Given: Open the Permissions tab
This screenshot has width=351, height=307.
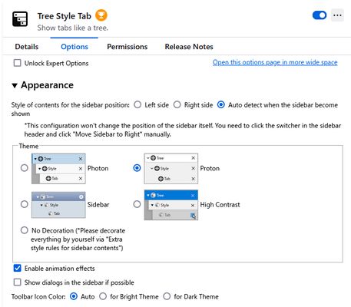Looking at the screenshot, I should point(127,47).
